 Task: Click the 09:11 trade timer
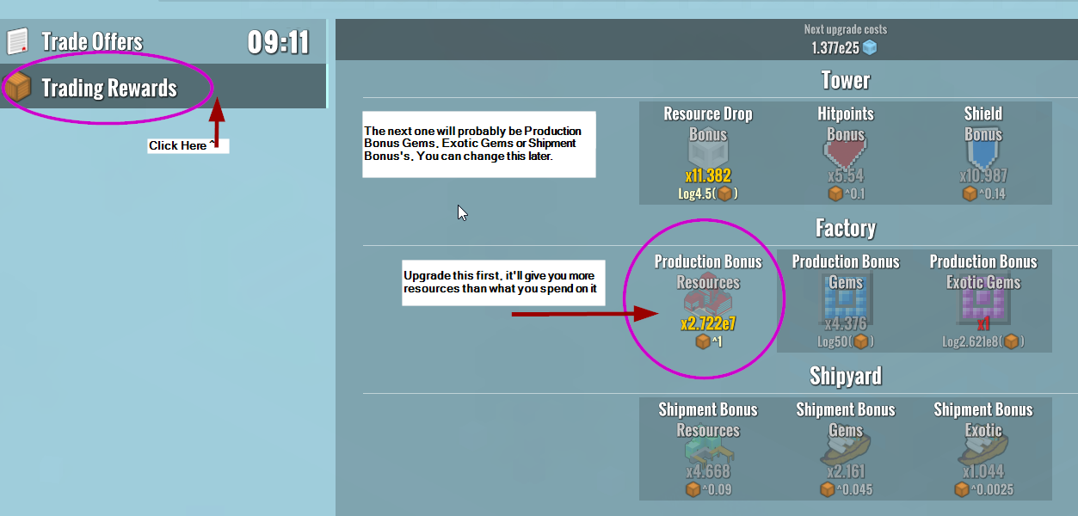[x=278, y=41]
